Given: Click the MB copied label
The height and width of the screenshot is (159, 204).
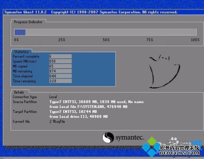Looking at the screenshot, I should [20, 66].
